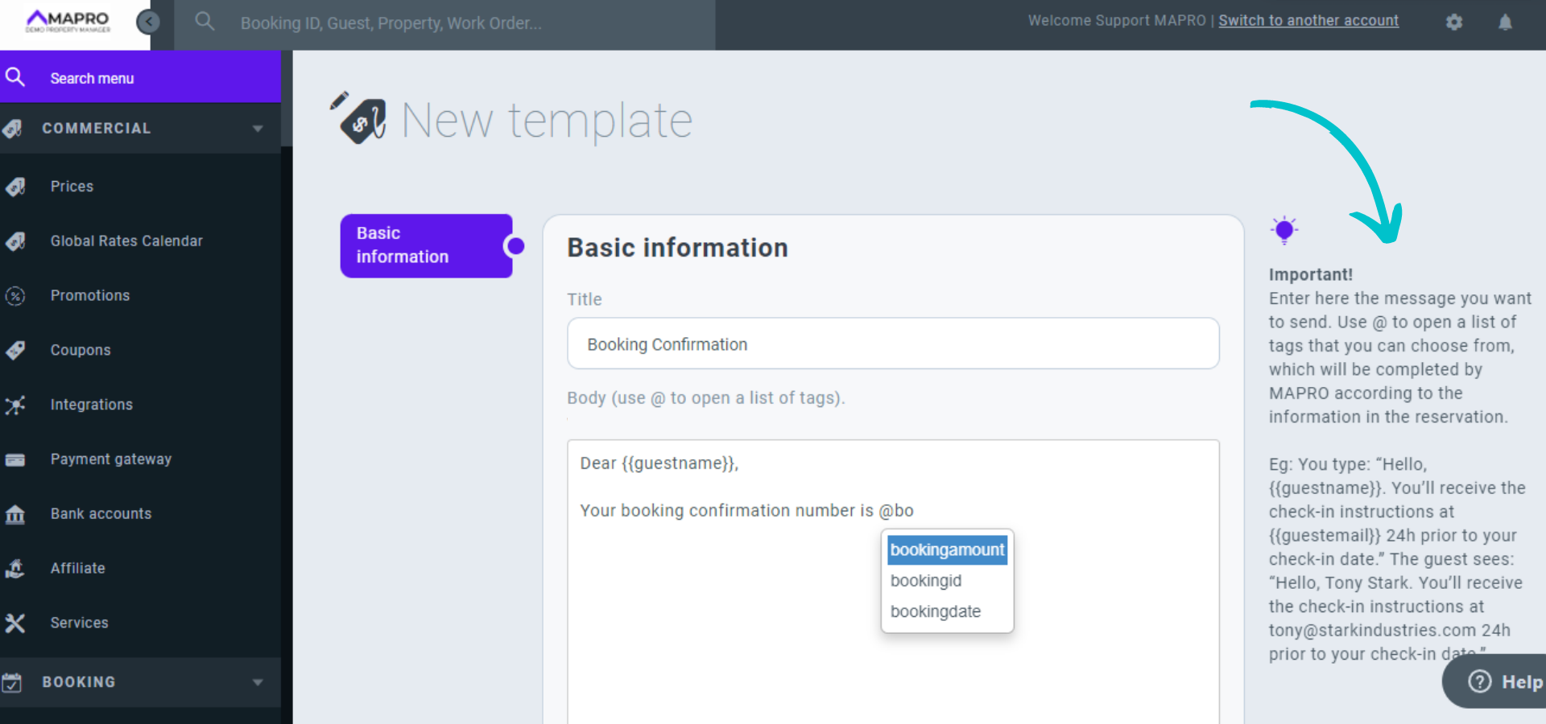Viewport: 1546px width, 724px height.
Task: Open the Affiliate icon in sidebar
Action: pos(16,568)
